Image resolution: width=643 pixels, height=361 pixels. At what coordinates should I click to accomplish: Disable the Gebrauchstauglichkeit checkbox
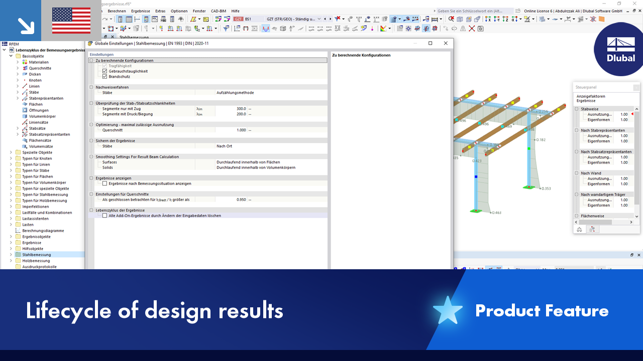[x=104, y=71]
